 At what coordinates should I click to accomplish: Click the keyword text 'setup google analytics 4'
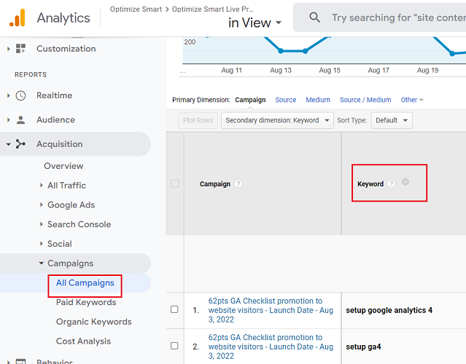pos(389,310)
